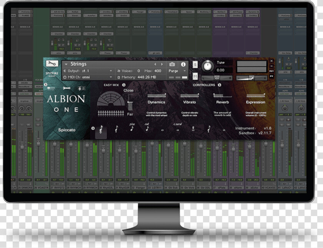Click the Tune knob
The image size is (323, 248).
[207, 66]
